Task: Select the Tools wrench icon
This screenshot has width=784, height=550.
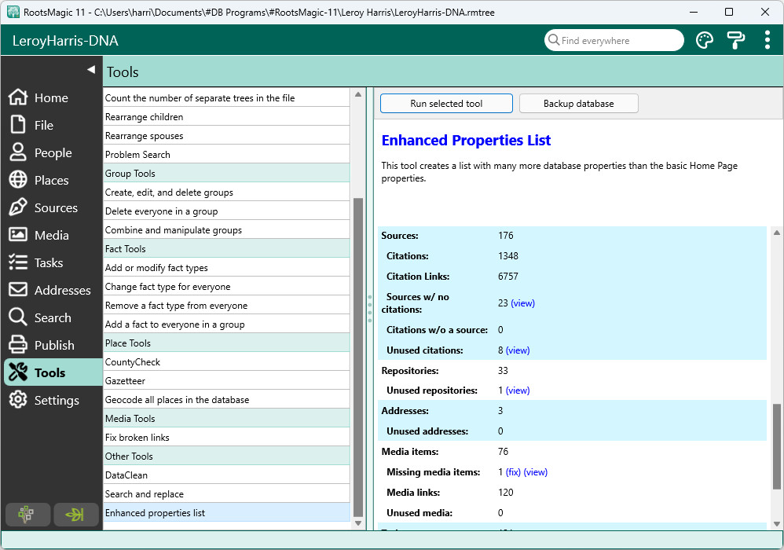Action: [x=18, y=372]
